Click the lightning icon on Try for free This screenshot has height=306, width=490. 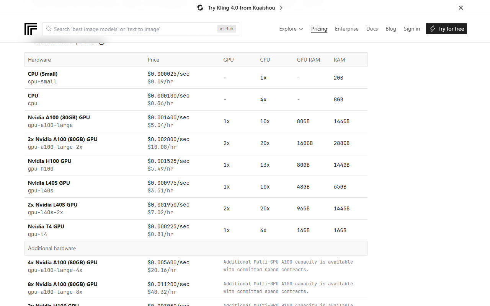(433, 29)
